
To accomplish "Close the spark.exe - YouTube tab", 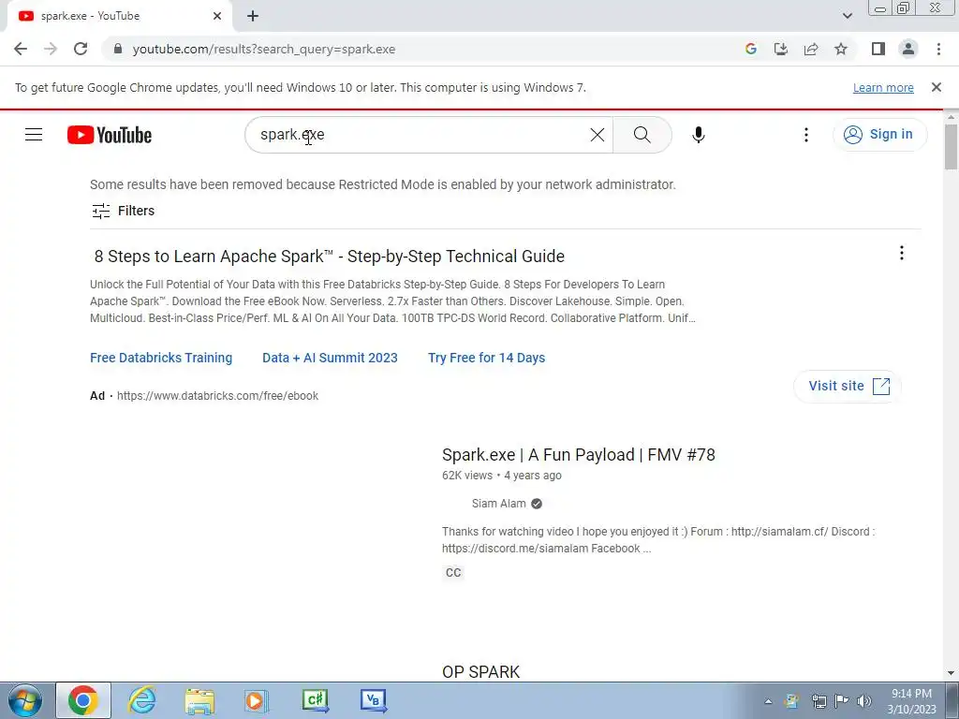I will (217, 16).
